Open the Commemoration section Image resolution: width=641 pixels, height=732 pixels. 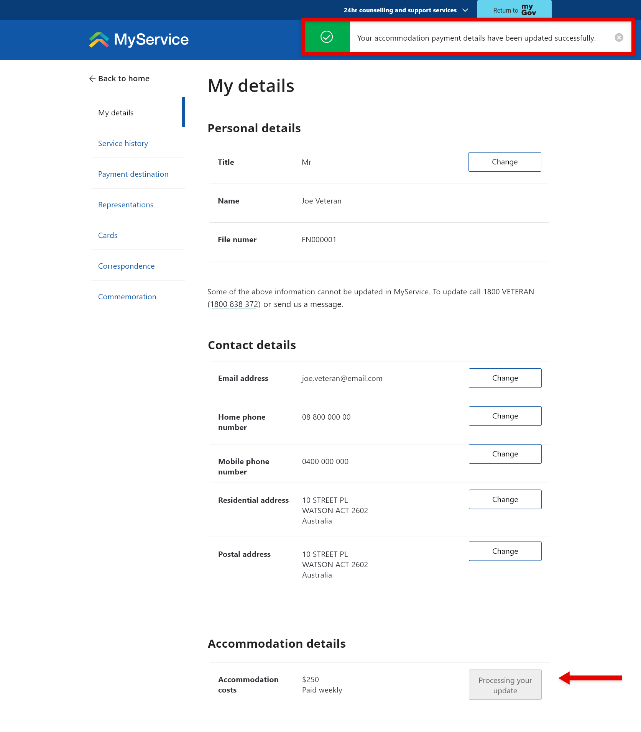click(127, 296)
